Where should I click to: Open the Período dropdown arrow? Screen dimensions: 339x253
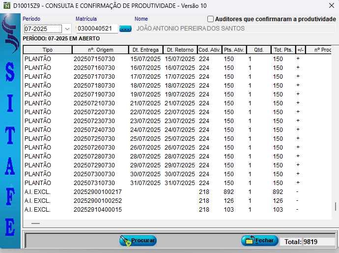pos(67,29)
